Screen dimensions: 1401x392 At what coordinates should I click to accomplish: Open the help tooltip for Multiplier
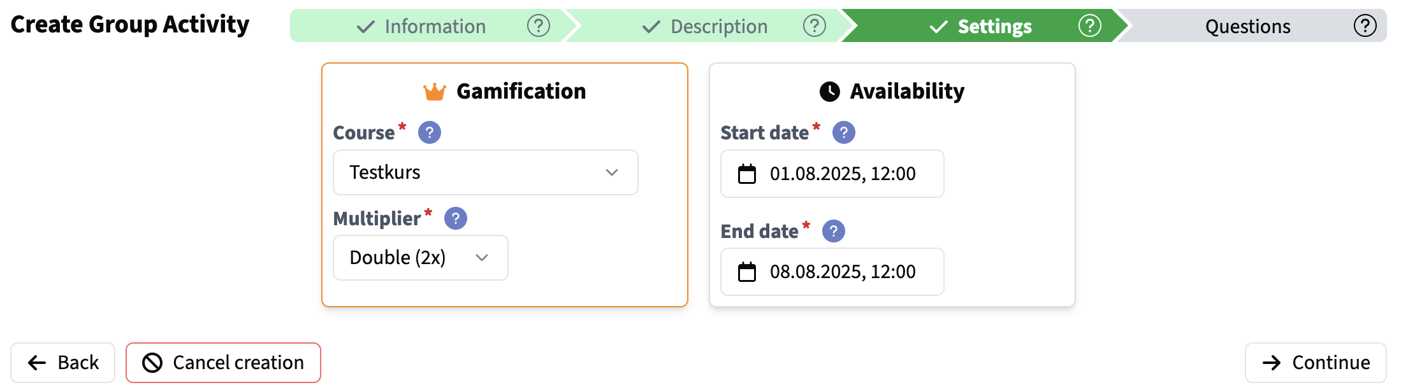(454, 218)
